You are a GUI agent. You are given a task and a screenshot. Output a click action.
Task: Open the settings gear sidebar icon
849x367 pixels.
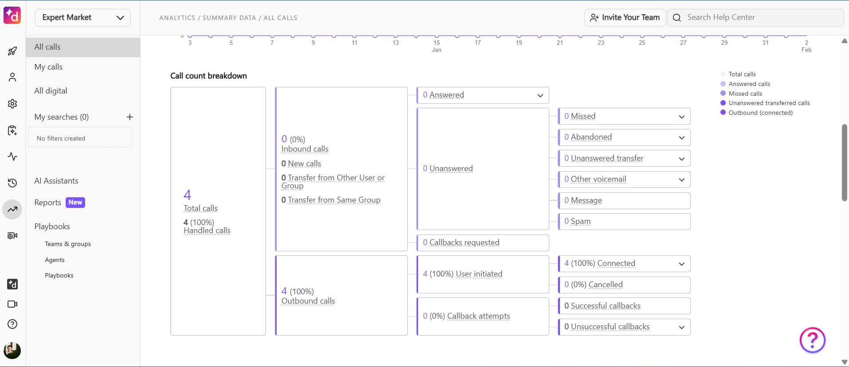[x=12, y=104]
